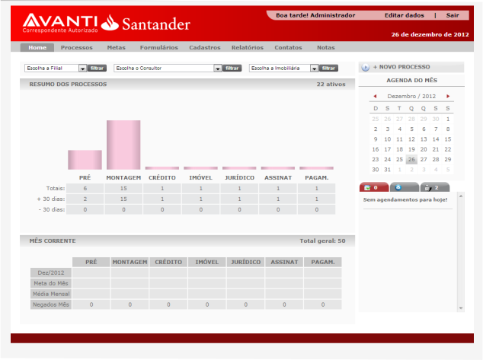Click filtrar button next to Consultor

tap(232, 68)
